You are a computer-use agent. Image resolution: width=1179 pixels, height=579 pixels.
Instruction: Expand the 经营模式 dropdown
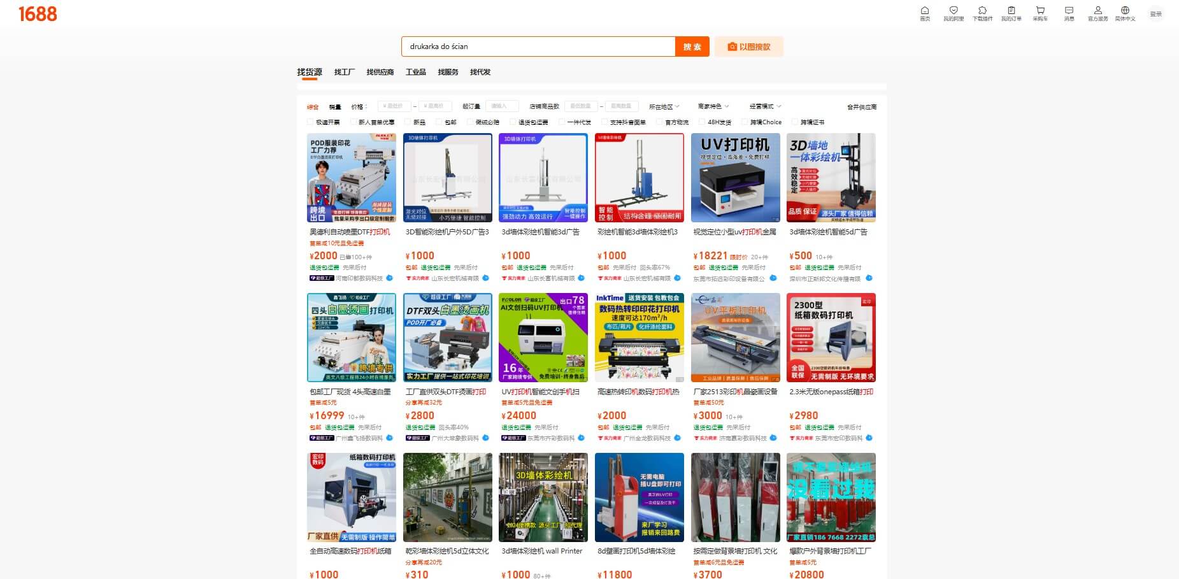[765, 106]
